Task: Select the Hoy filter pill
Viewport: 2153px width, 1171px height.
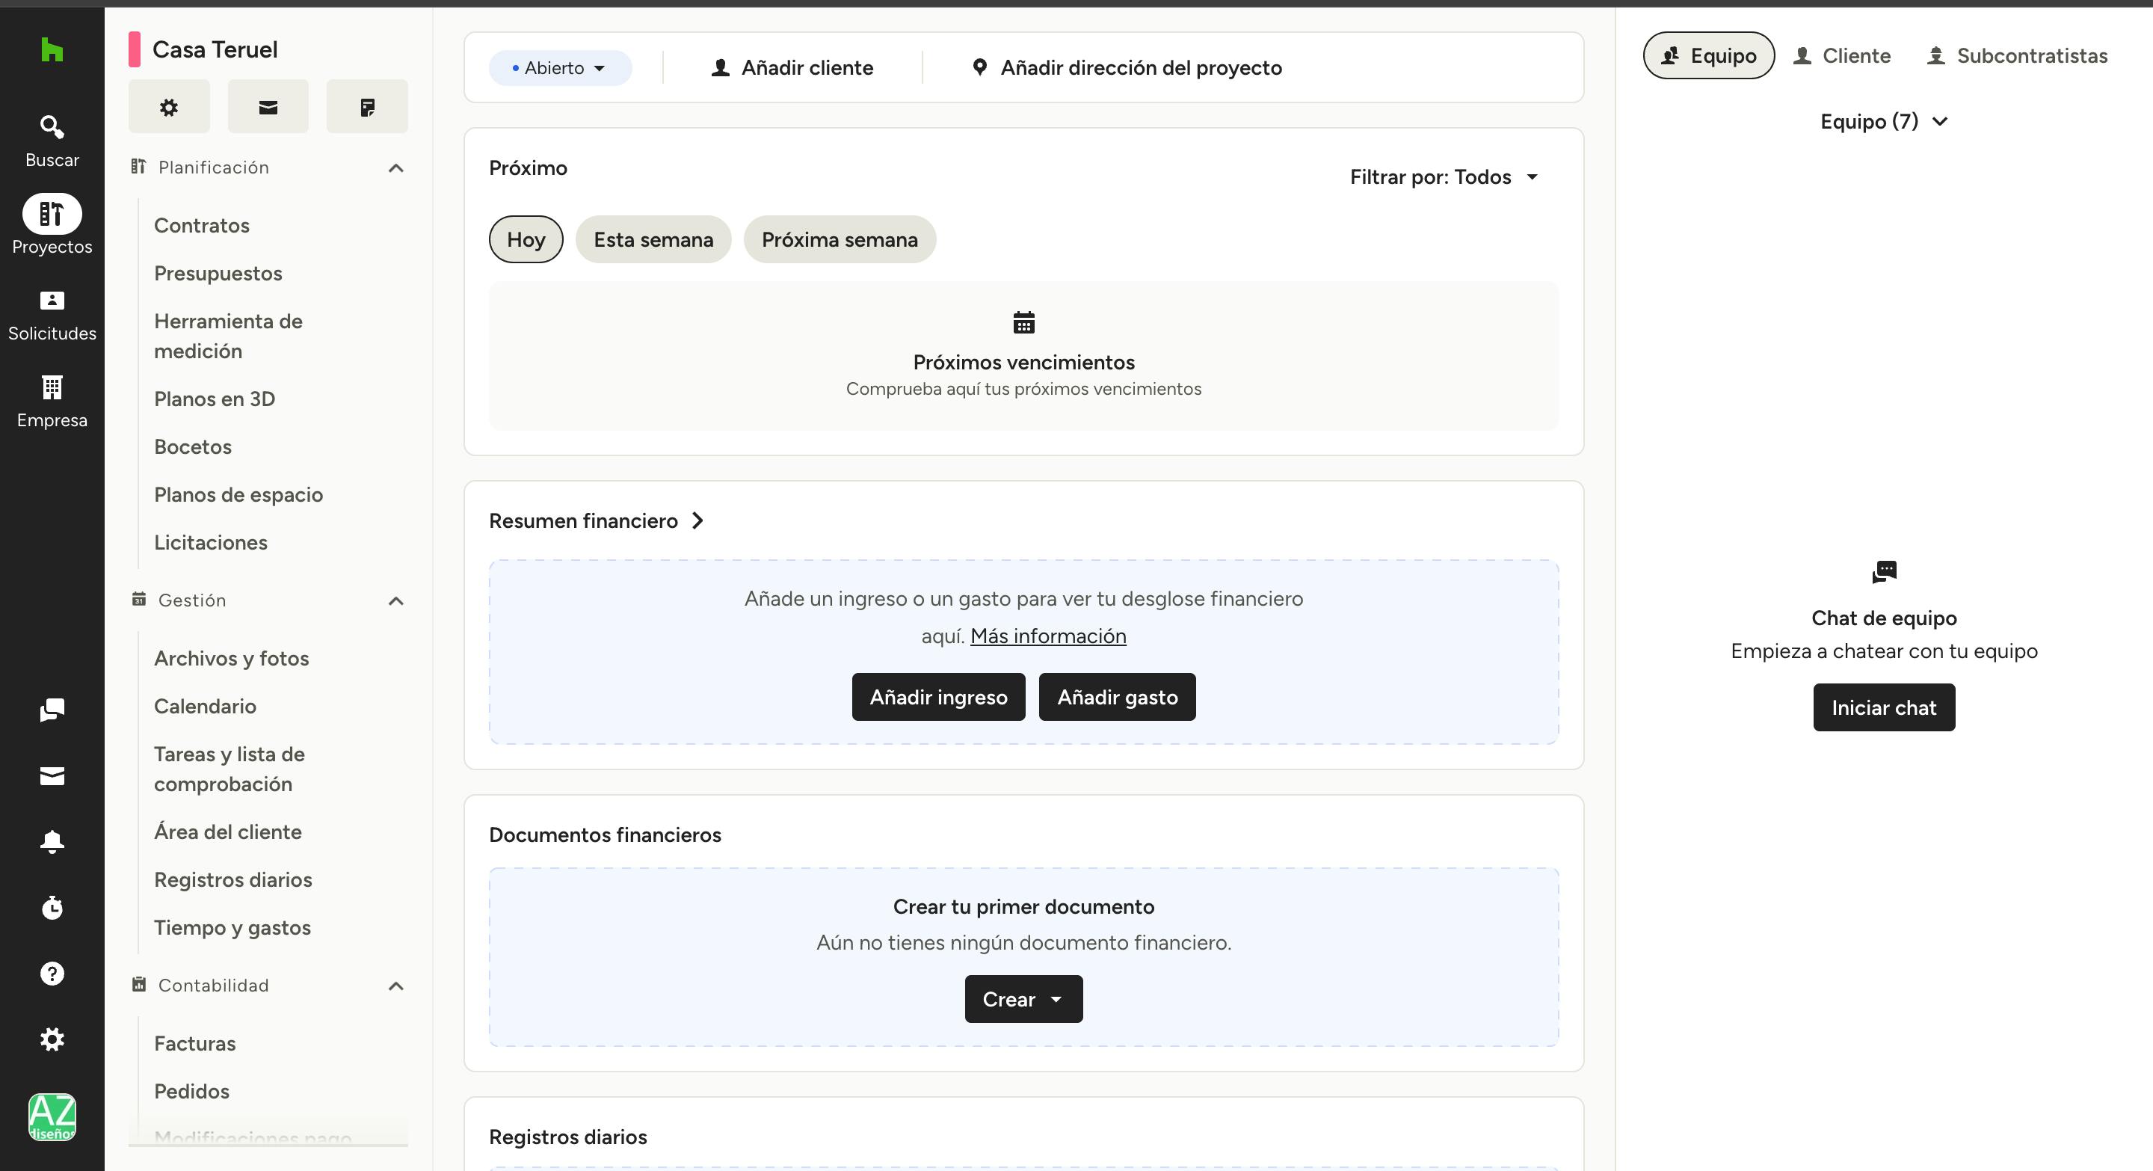Action: coord(526,240)
